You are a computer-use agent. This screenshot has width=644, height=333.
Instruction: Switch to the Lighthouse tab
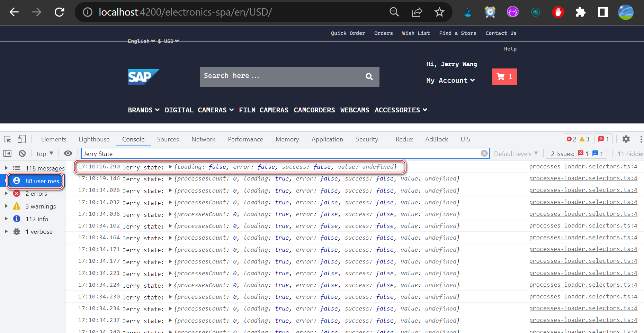coord(94,139)
